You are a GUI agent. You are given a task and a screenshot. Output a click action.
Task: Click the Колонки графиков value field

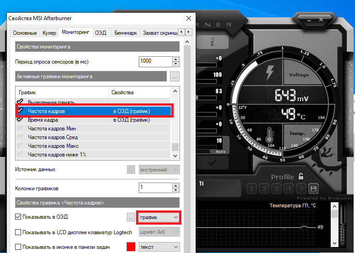156,188
